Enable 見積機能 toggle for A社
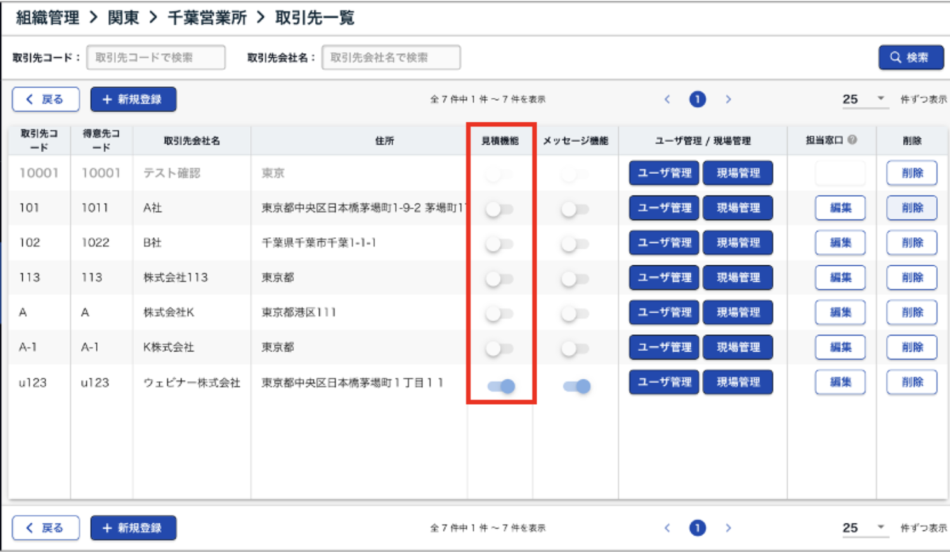The width and height of the screenshot is (950, 552). [x=499, y=209]
